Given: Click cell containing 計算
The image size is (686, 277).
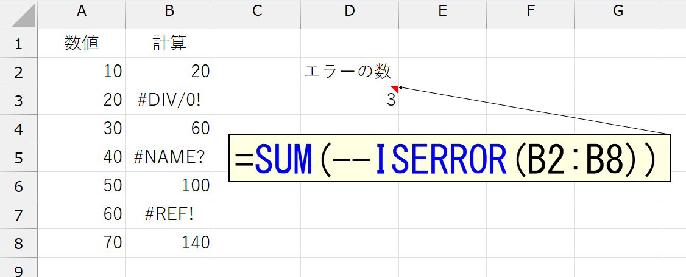Looking at the screenshot, I should [169, 43].
